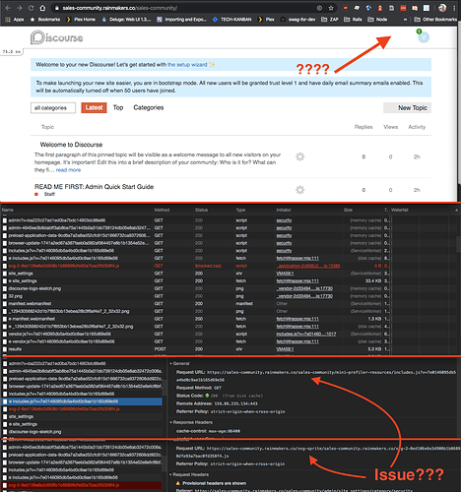Open the Chrome profile avatar
The height and width of the screenshot is (492, 461).
442,8
